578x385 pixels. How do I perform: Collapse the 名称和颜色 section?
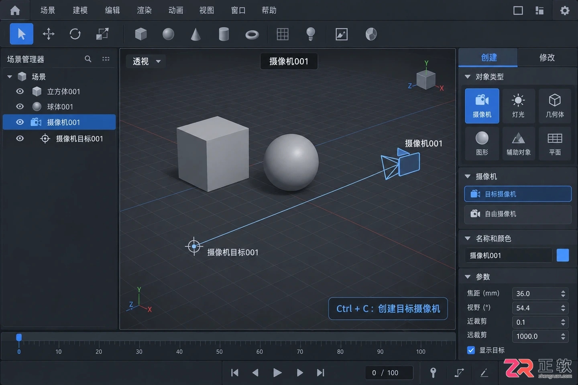click(467, 239)
